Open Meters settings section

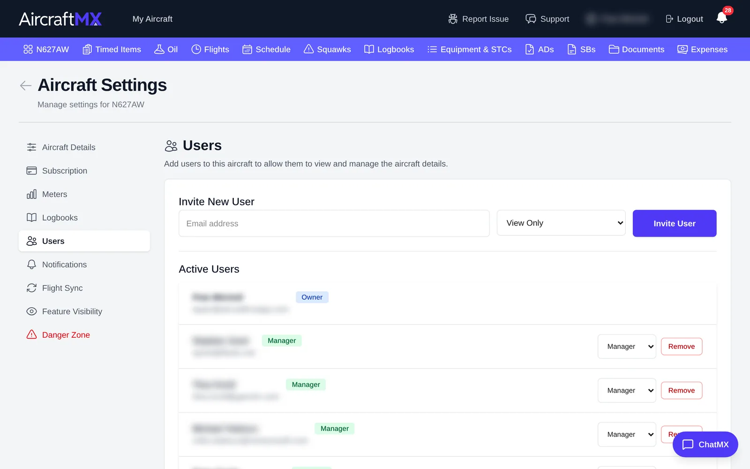click(x=84, y=194)
